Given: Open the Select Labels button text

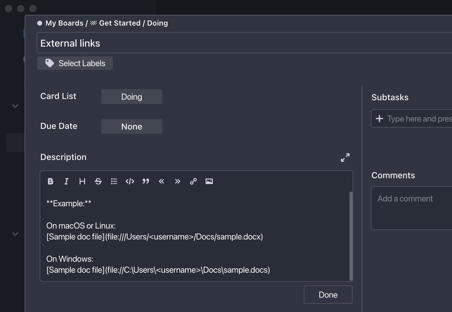Looking at the screenshot, I should coord(82,63).
